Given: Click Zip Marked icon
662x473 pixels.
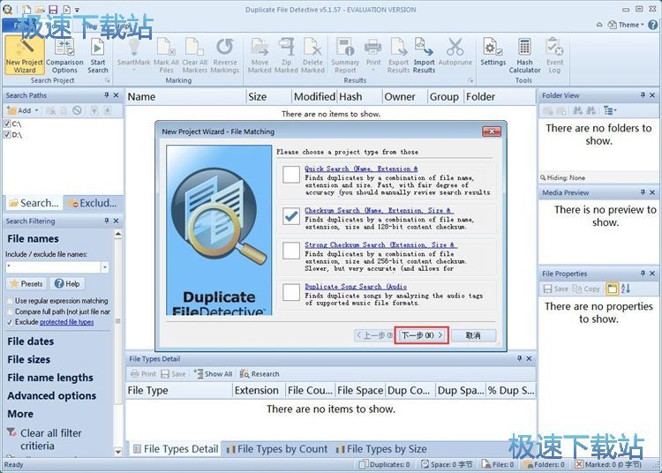Looking at the screenshot, I should click(x=286, y=55).
